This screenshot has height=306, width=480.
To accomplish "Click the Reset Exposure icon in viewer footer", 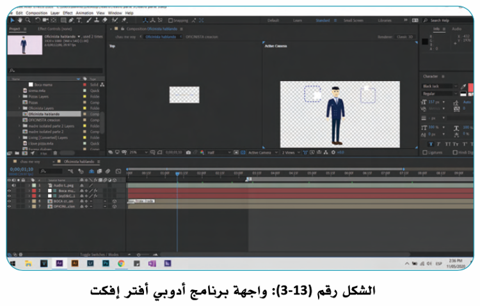I will (333, 152).
